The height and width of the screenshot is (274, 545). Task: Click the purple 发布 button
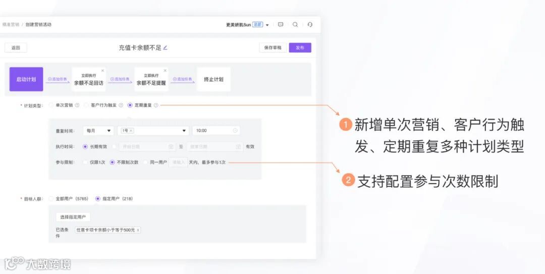tap(300, 47)
